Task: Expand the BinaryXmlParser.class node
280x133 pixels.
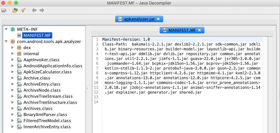Action: (13, 115)
